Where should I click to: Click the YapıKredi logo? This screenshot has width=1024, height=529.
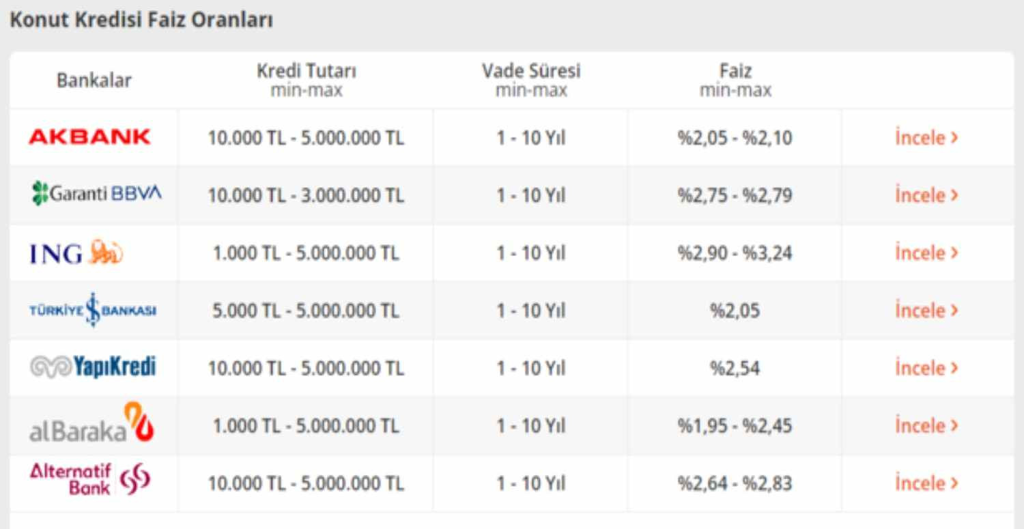tap(93, 367)
